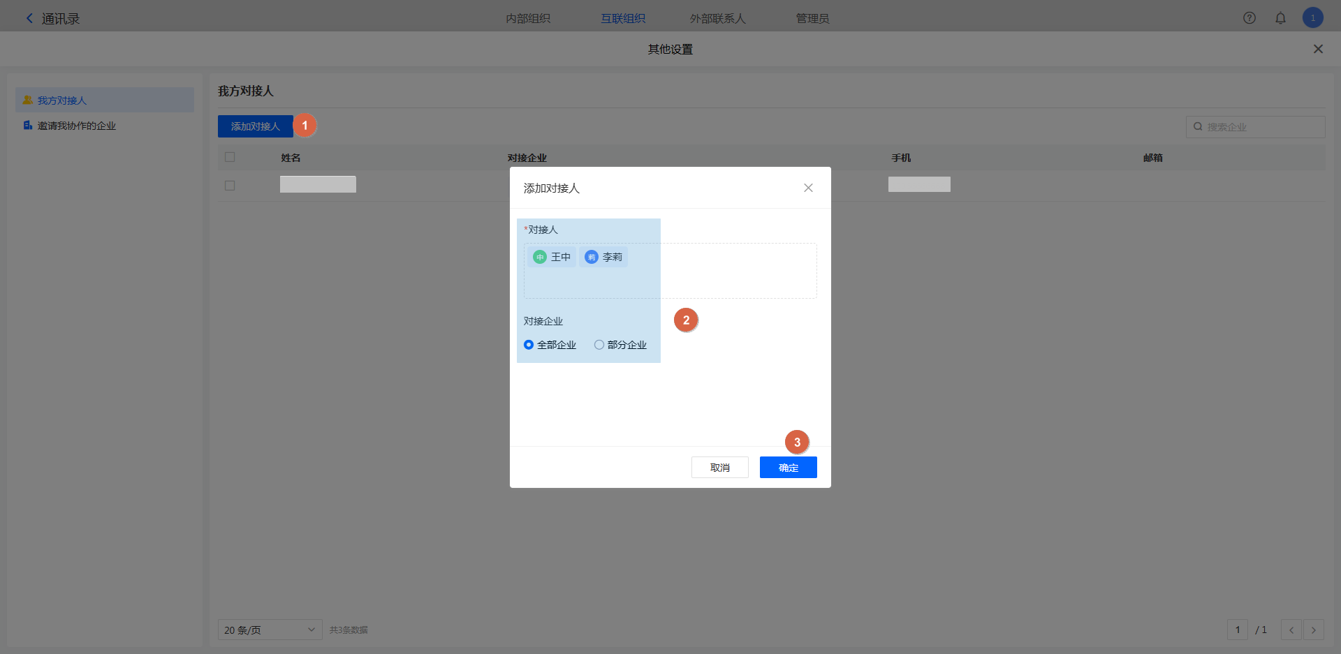Select the 全部企业 radio option
The width and height of the screenshot is (1341, 654).
point(529,345)
